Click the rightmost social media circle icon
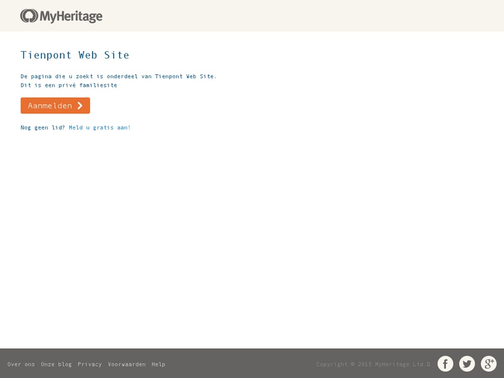Viewport: 504px width, 378px height. point(489,364)
